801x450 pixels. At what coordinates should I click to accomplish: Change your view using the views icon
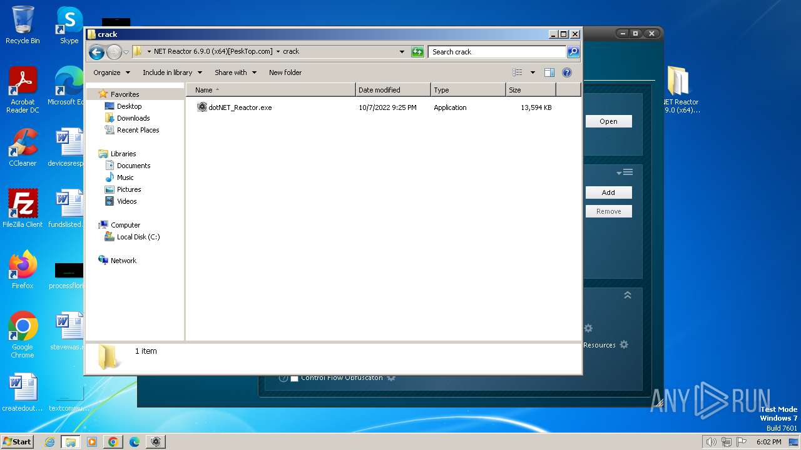[518, 72]
